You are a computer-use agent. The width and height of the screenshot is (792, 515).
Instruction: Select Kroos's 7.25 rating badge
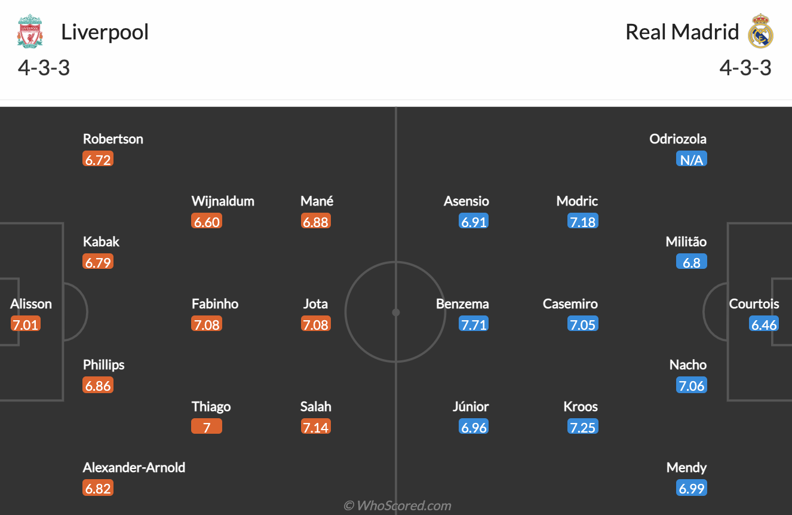pyautogui.click(x=582, y=427)
